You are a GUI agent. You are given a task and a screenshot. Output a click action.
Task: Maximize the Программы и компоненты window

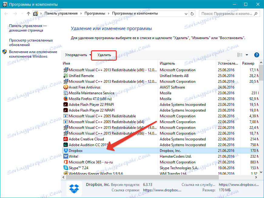coord(246,4)
